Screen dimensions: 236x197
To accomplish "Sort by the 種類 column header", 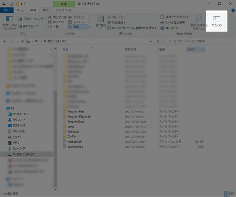I will [x=162, y=49].
